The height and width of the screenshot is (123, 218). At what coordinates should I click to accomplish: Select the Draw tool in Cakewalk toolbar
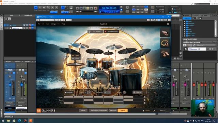pos(52,8)
